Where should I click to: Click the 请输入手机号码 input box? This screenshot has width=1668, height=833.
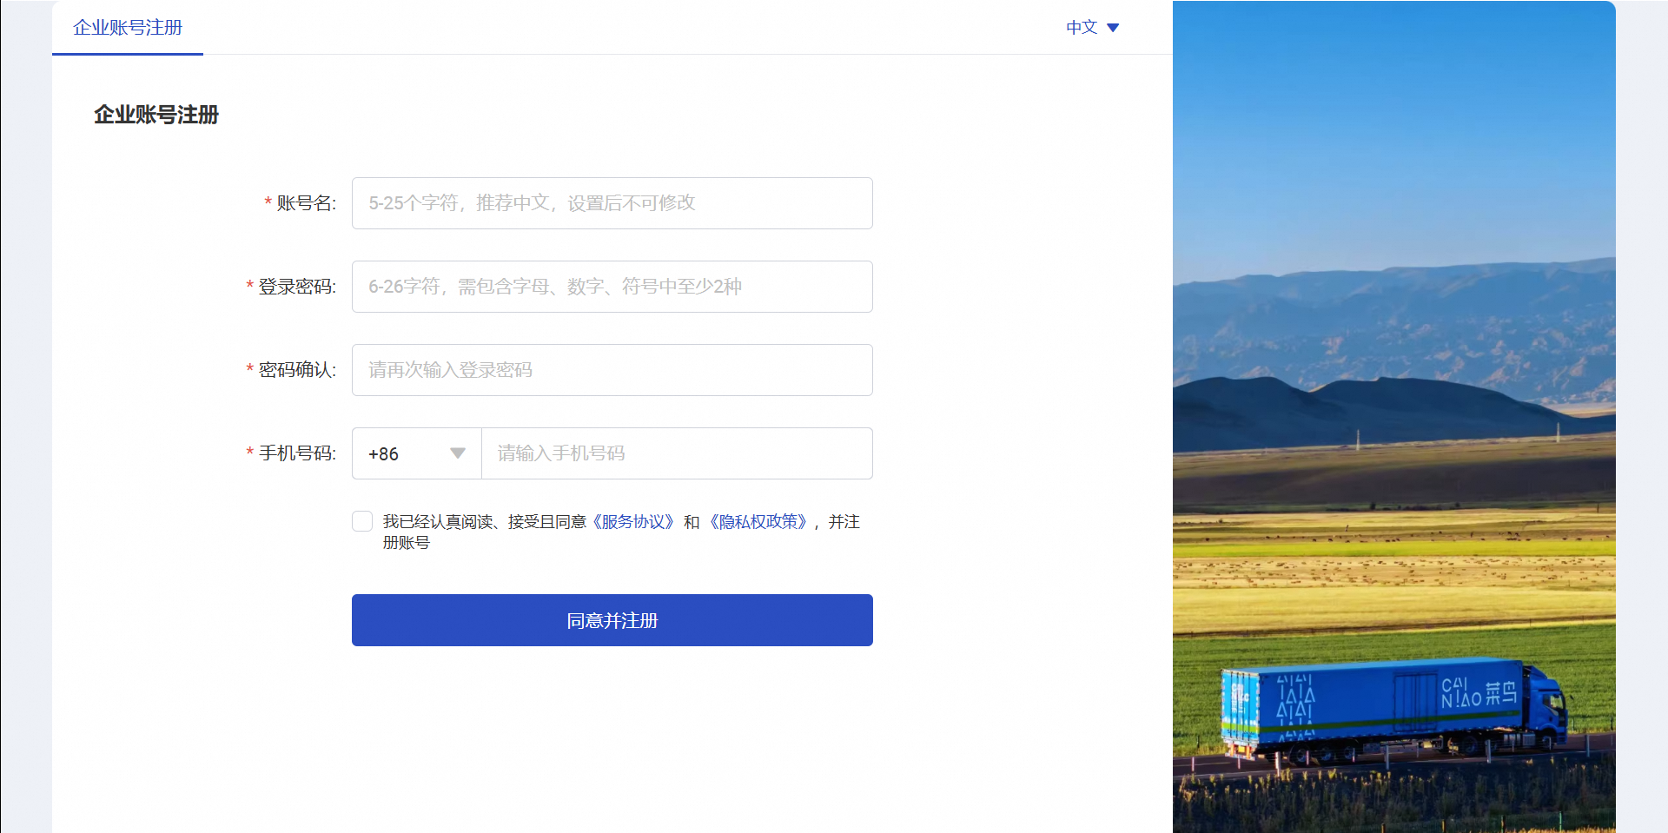pyautogui.click(x=676, y=453)
